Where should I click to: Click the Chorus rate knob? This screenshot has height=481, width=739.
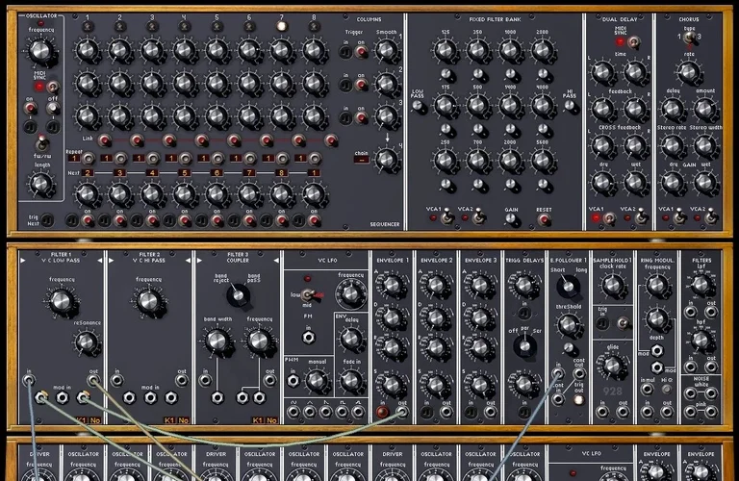pyautogui.click(x=689, y=71)
